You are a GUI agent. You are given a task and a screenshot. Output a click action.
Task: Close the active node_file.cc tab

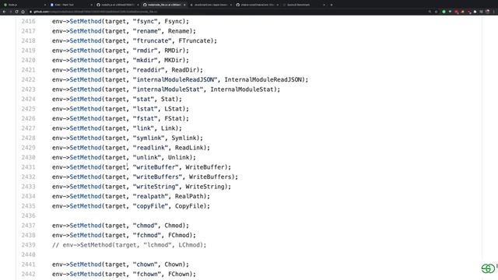(x=184, y=5)
